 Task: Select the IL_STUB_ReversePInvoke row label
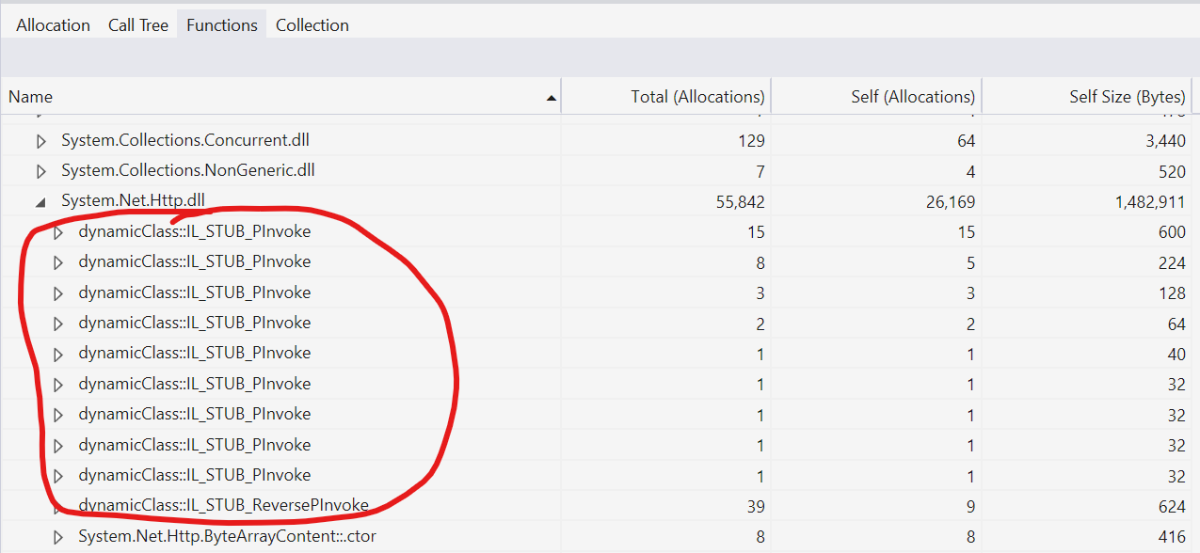pyautogui.click(x=223, y=505)
